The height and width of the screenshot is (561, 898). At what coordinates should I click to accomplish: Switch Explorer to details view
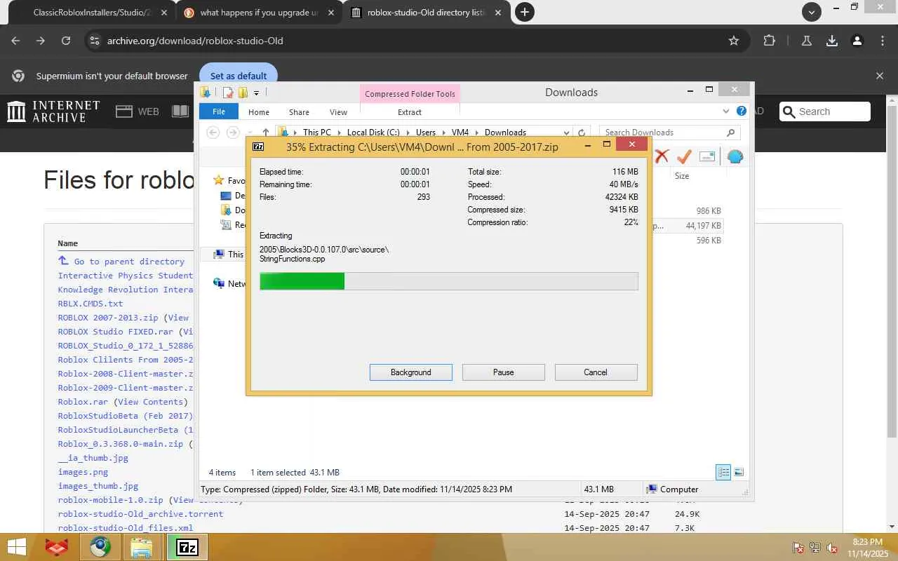point(723,472)
